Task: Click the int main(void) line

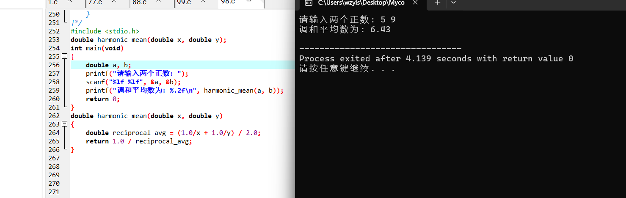Action: (97, 48)
